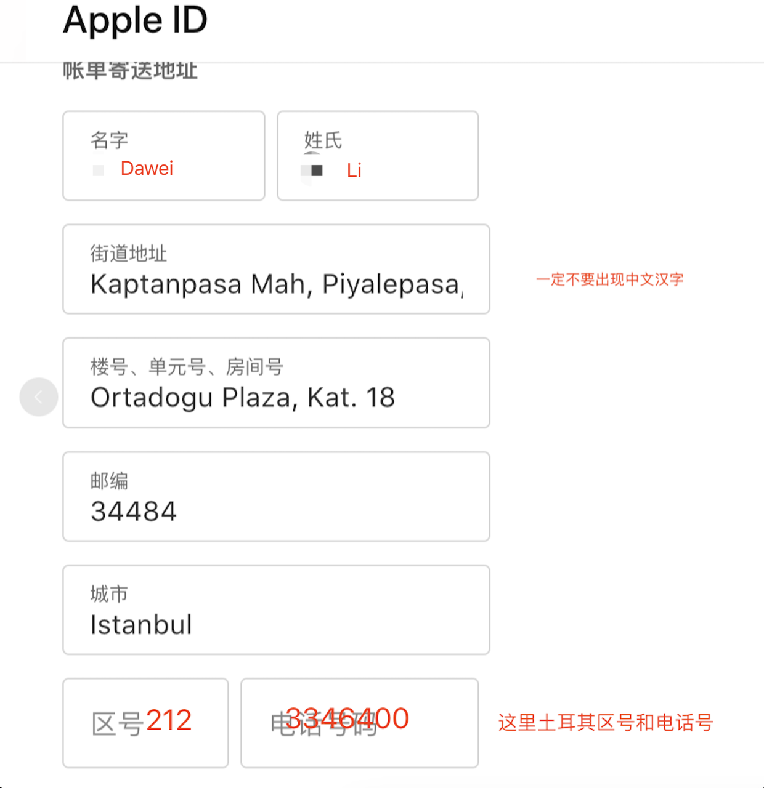Screen dimensions: 764x788
Task: Focus the 名字 first name field
Action: [164, 156]
